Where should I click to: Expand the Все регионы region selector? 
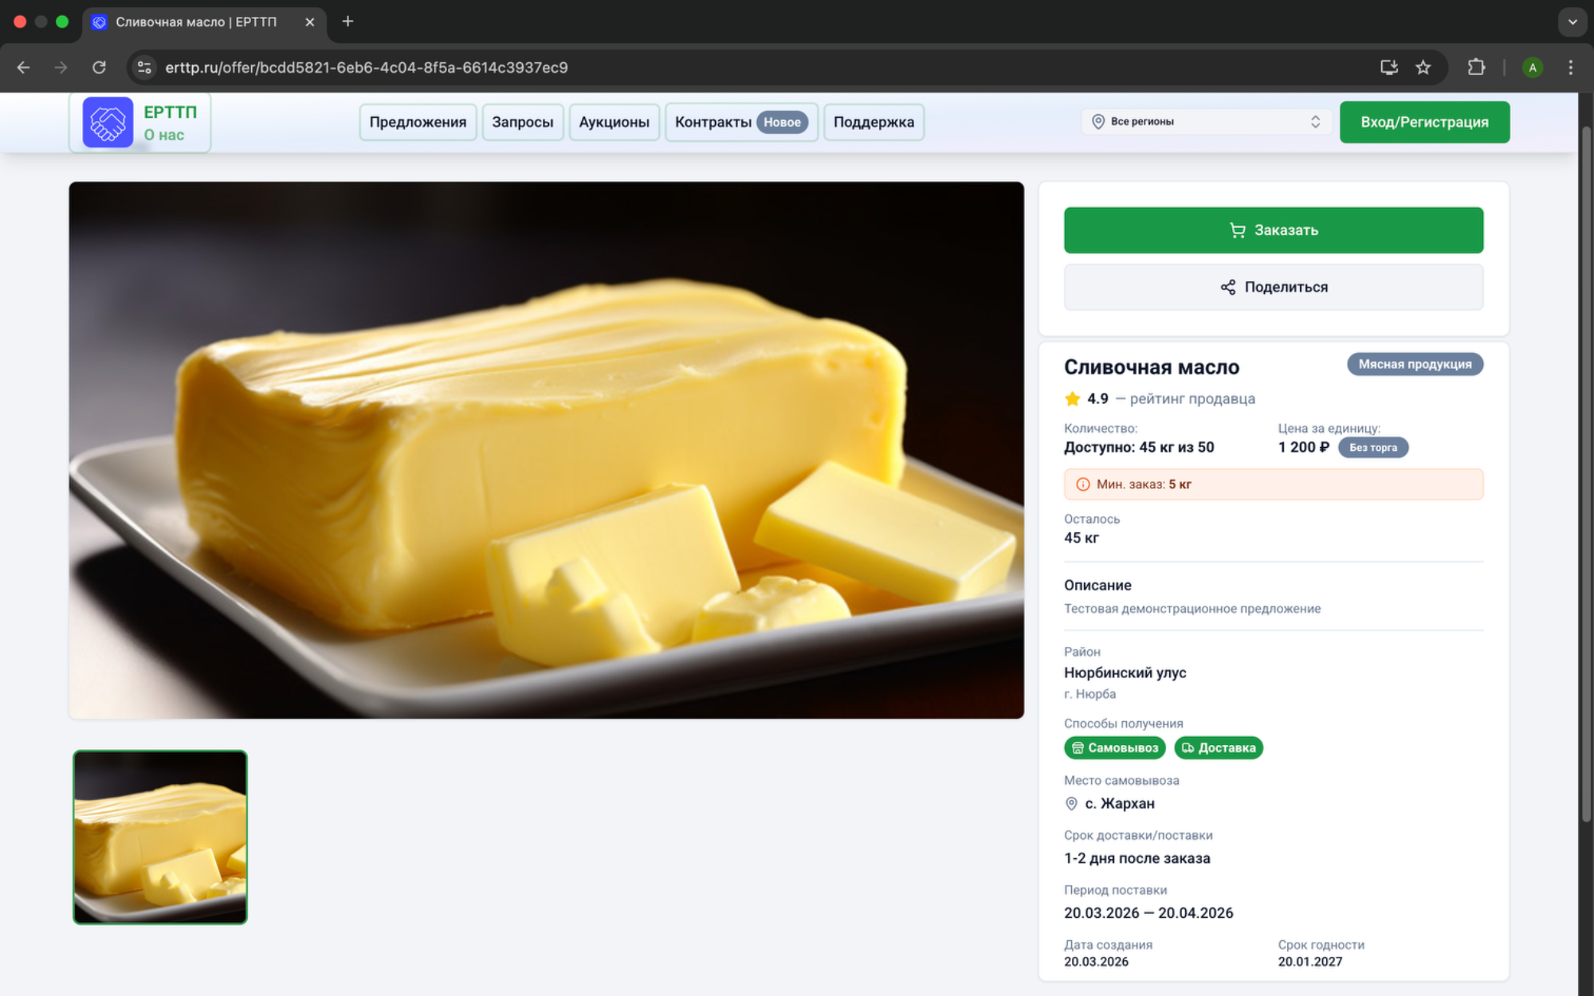pos(1207,122)
